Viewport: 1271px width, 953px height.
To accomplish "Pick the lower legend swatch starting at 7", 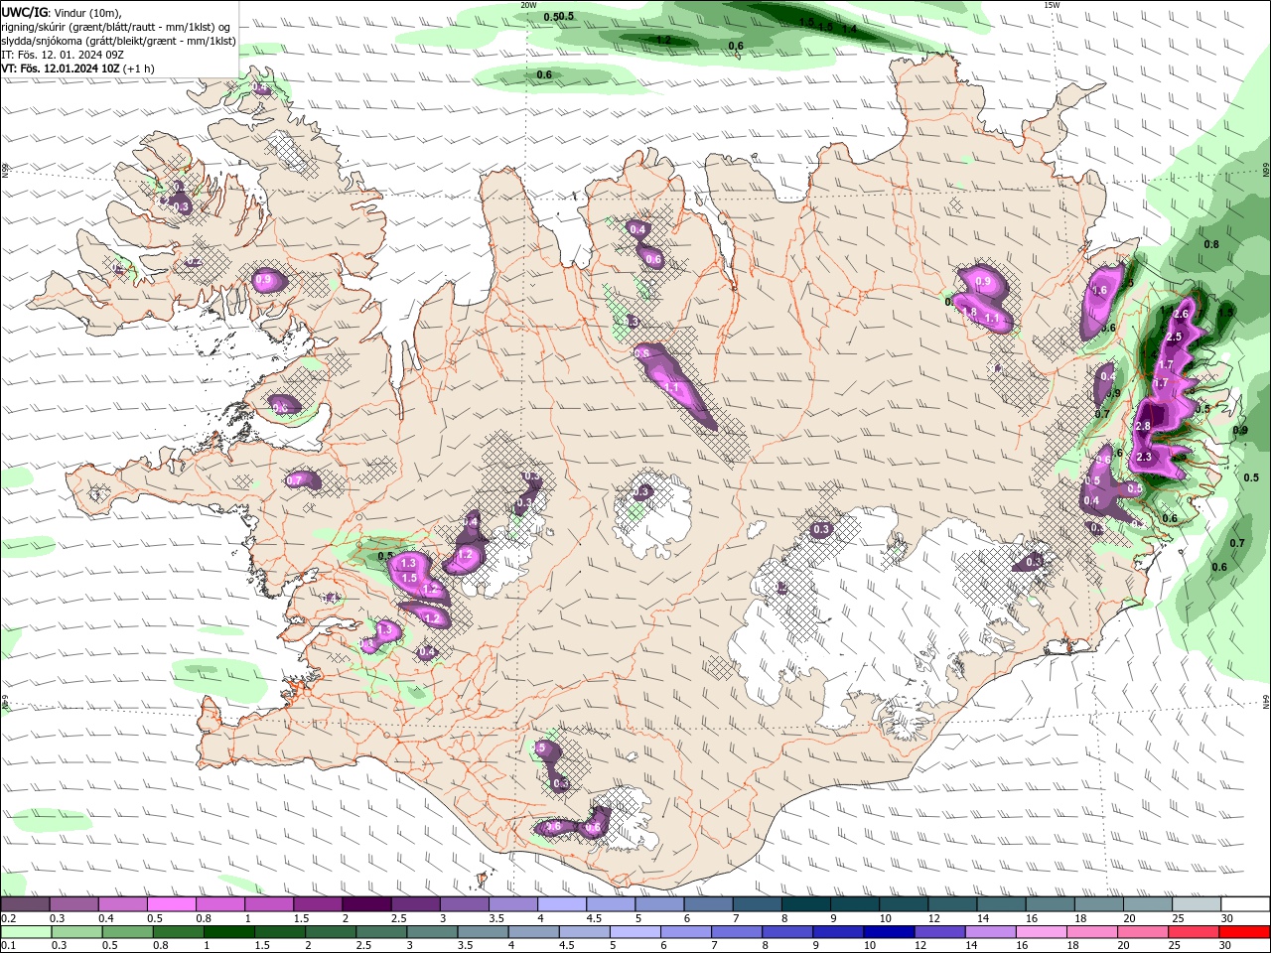I will click(x=737, y=932).
